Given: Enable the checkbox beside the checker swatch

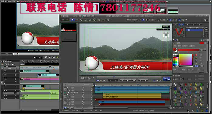Looking at the screenshot, I should coord(174,79).
